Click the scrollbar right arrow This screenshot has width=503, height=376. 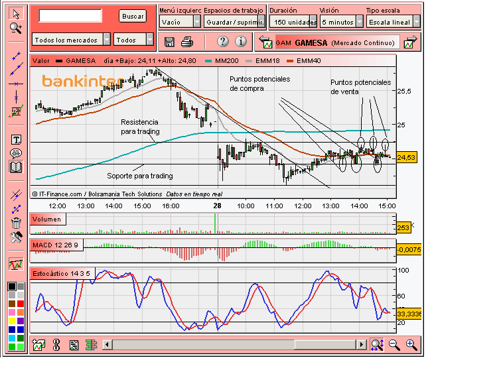tap(362, 345)
